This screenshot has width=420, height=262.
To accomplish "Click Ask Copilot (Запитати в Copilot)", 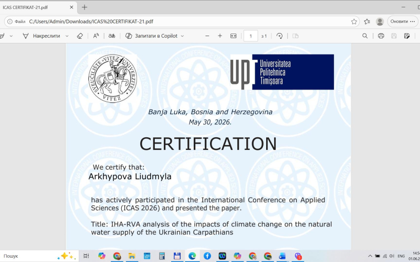I will point(152,36).
